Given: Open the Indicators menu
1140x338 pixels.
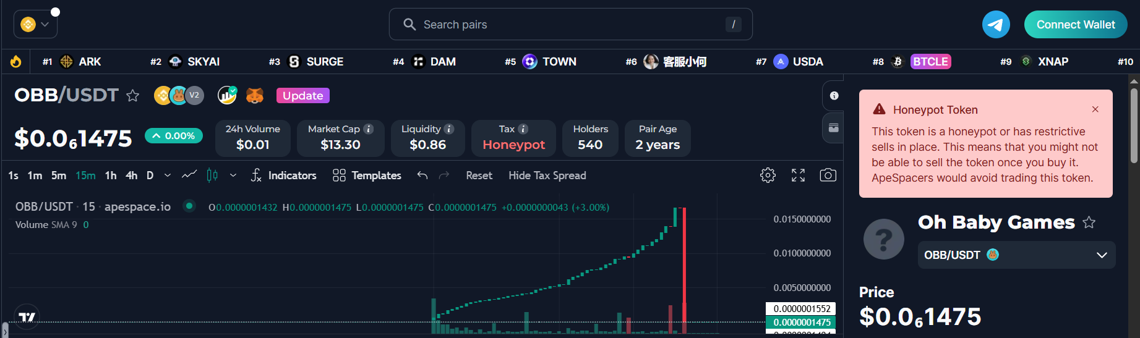Looking at the screenshot, I should click(x=283, y=175).
